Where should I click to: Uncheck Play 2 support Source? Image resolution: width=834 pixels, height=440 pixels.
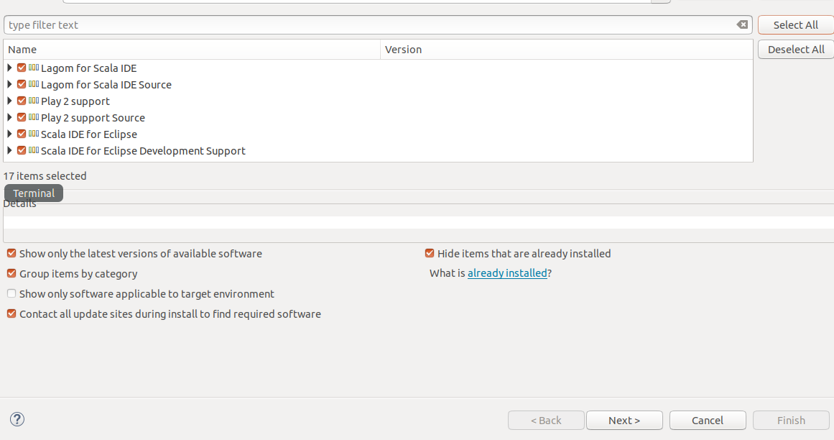(x=22, y=117)
